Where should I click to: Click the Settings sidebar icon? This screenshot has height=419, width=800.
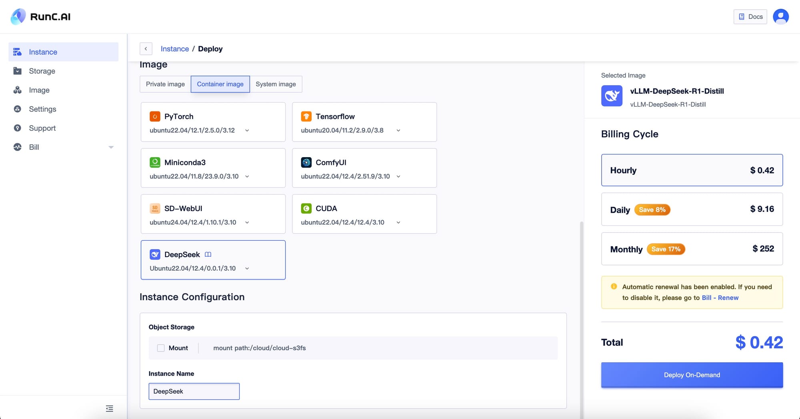click(x=17, y=109)
